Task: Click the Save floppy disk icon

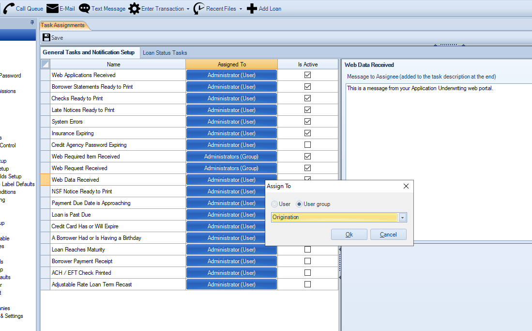Action: point(46,37)
